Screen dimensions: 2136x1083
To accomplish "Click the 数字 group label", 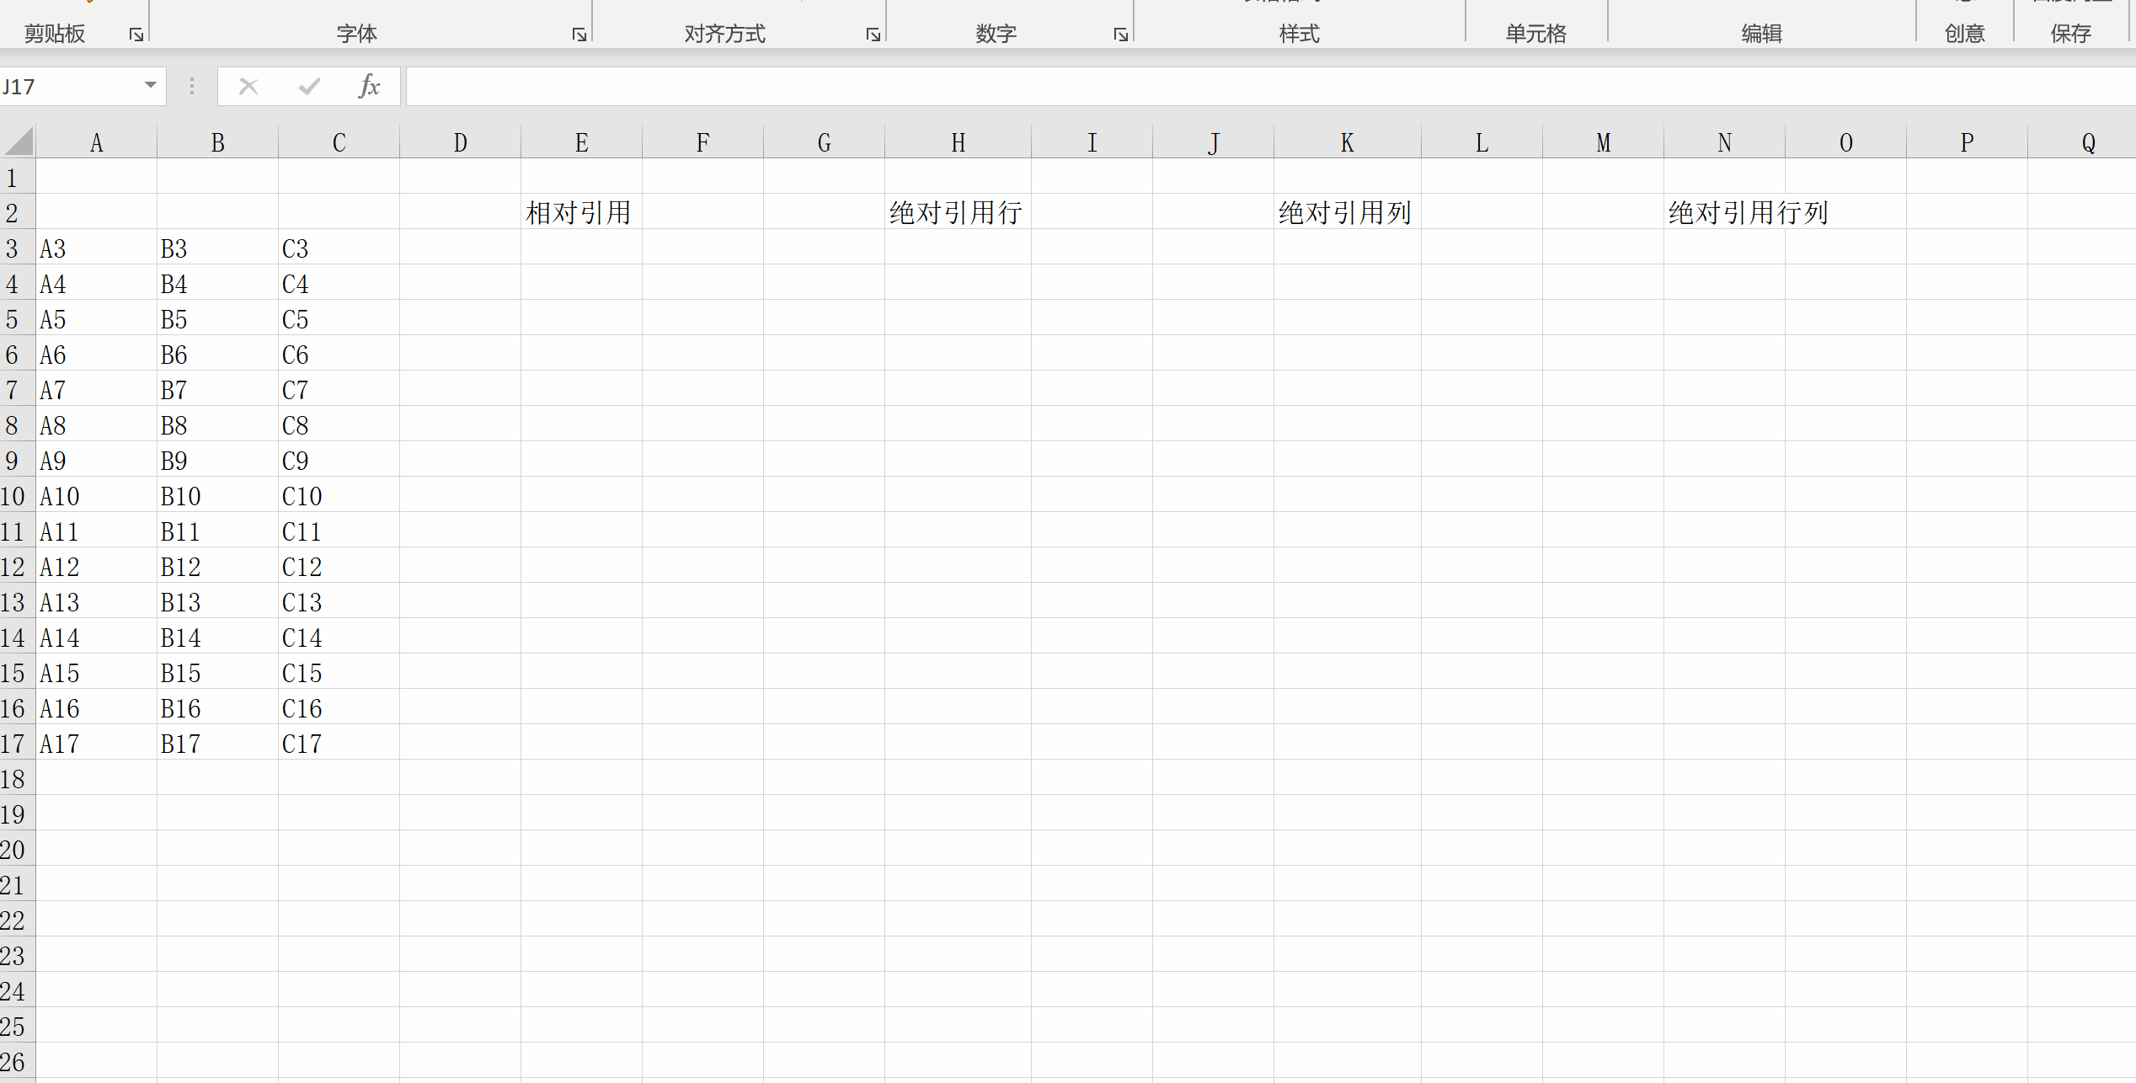I will coord(996,34).
